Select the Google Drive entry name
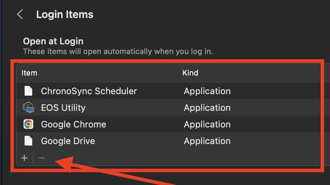This screenshot has height=185, width=330. pyautogui.click(x=68, y=141)
